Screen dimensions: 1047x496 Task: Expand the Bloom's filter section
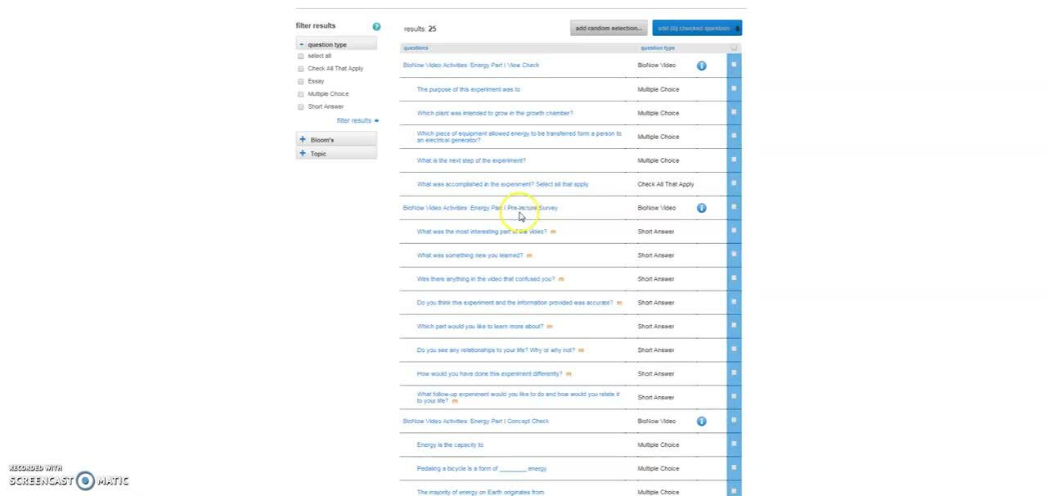pos(303,140)
